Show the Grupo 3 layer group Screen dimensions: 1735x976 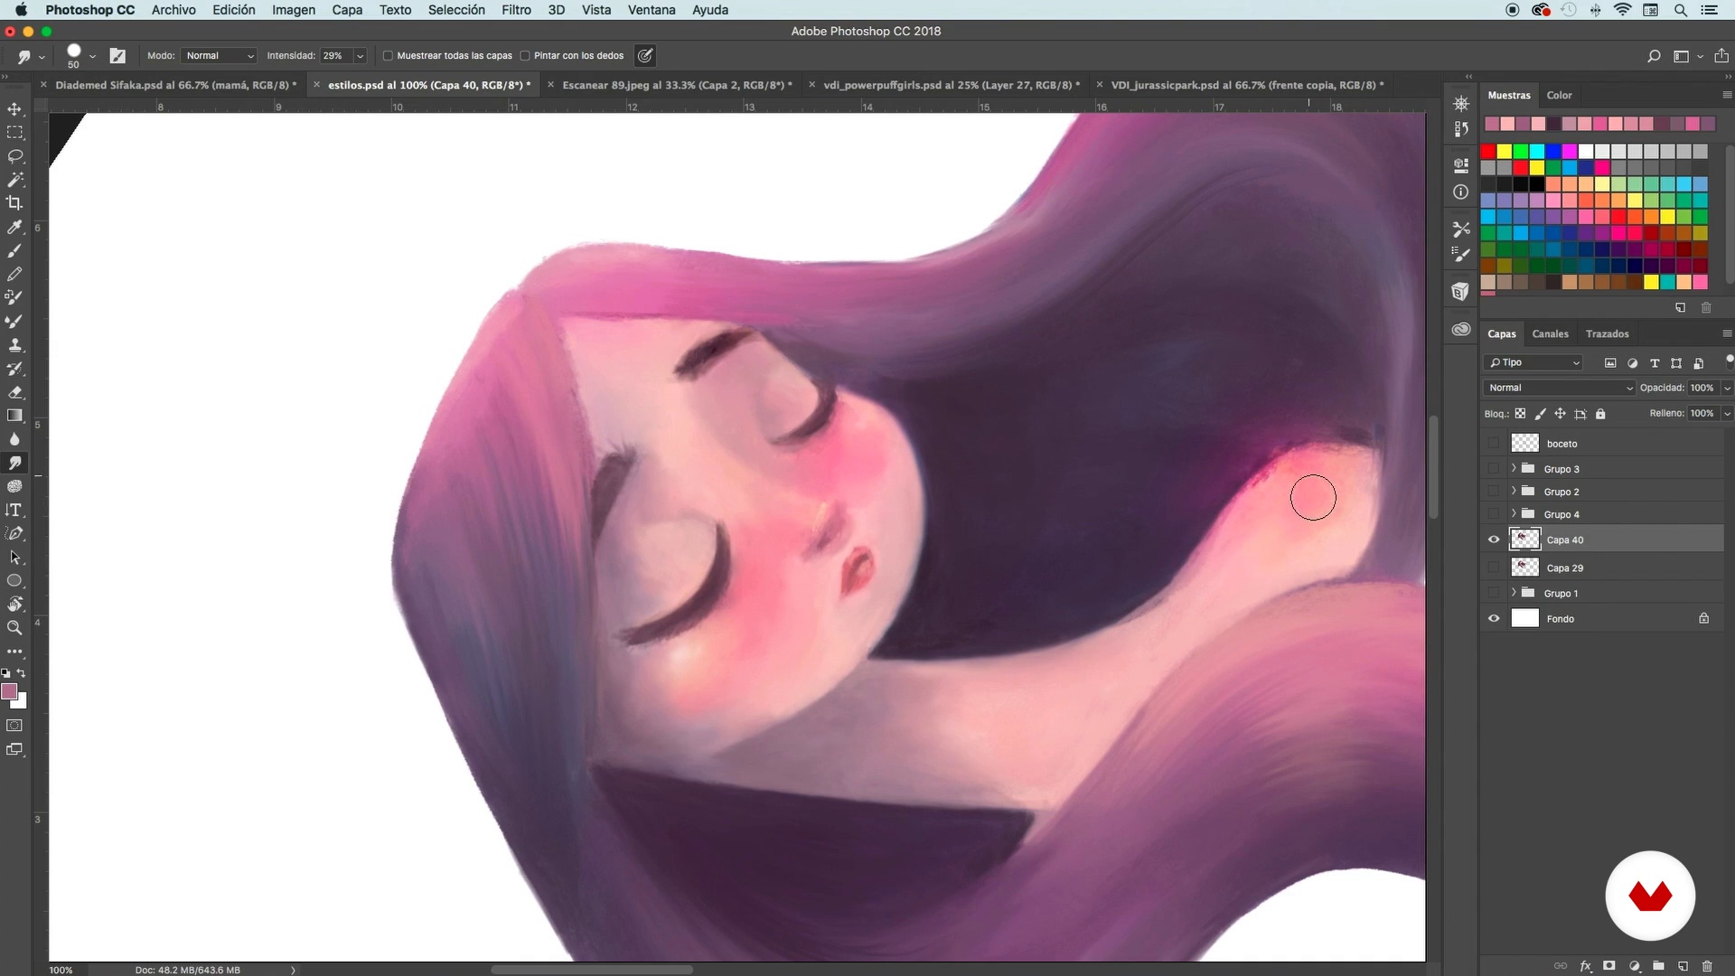1494,469
